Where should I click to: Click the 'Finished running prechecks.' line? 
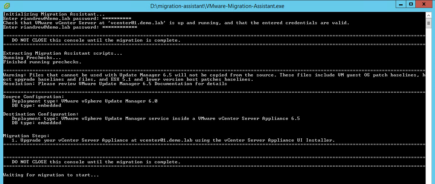42,62
